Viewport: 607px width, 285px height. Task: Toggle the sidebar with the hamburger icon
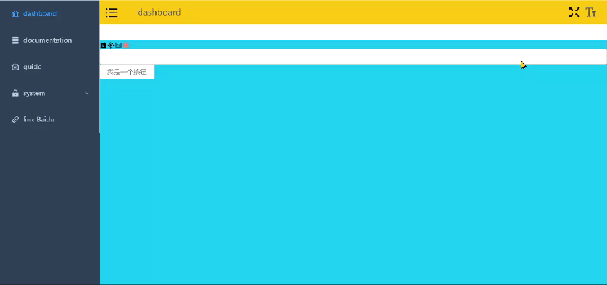(111, 12)
